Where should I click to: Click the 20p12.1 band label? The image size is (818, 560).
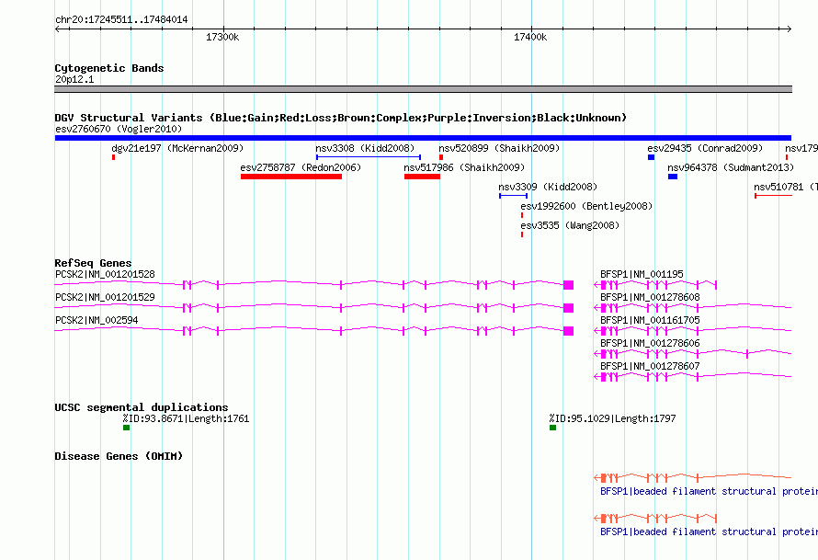coord(74,79)
